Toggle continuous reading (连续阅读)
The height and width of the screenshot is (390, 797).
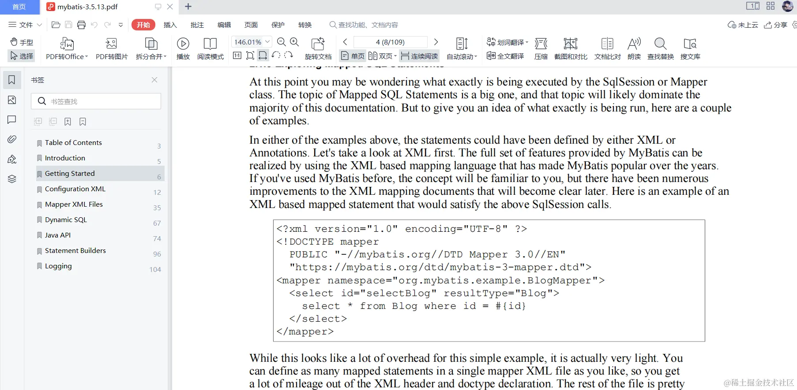(x=419, y=56)
